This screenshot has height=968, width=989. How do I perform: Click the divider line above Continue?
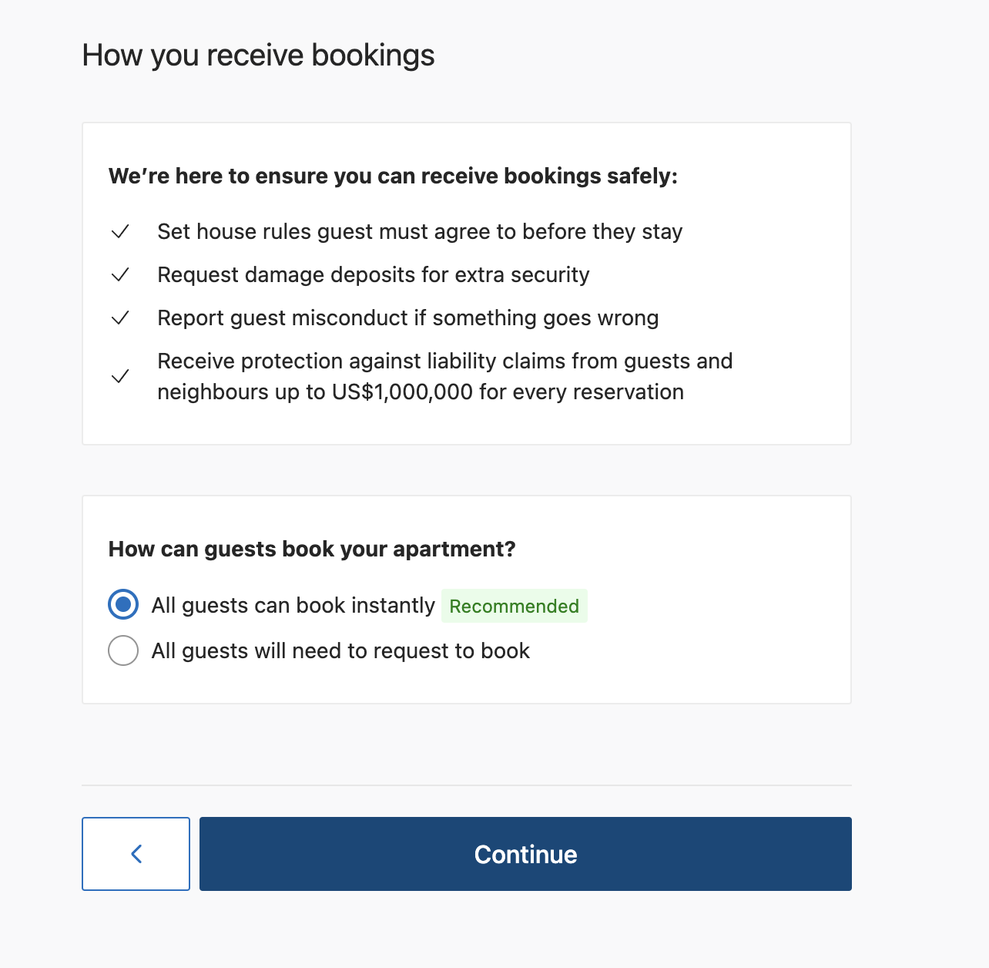(467, 785)
